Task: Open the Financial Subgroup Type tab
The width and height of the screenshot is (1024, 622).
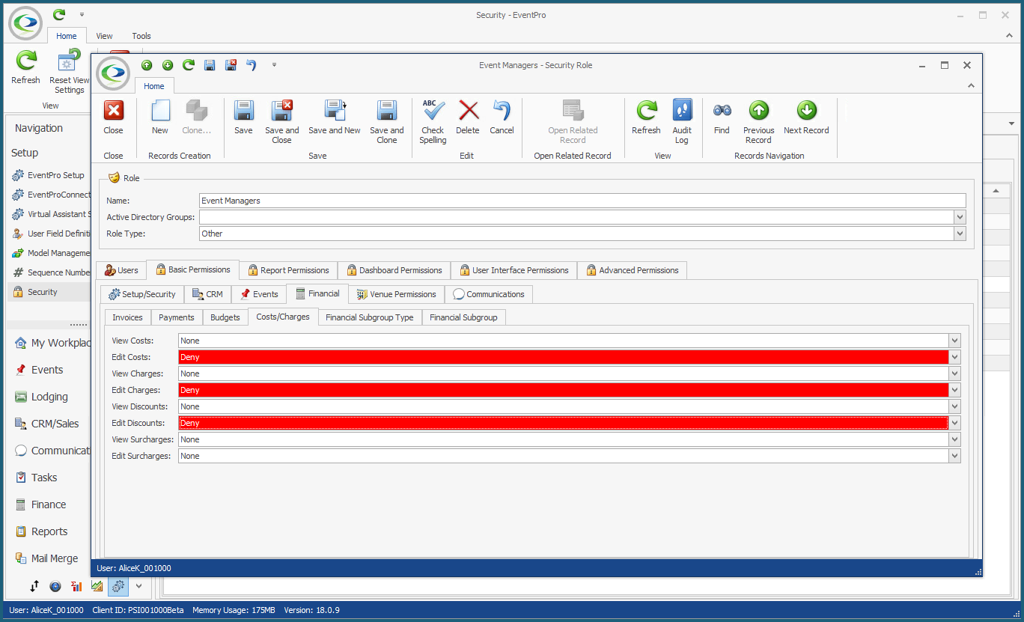Action: tap(370, 317)
